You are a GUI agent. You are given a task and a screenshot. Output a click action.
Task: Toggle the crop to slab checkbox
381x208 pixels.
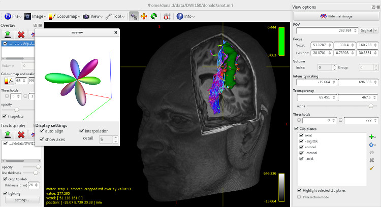pyautogui.click(x=5, y=179)
